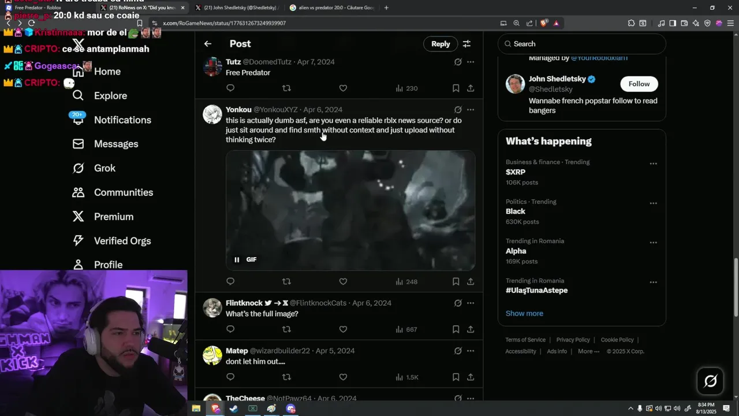Screen dimensions: 739x416
Task: View analytics showing 1.5K views
Action: [407, 377]
